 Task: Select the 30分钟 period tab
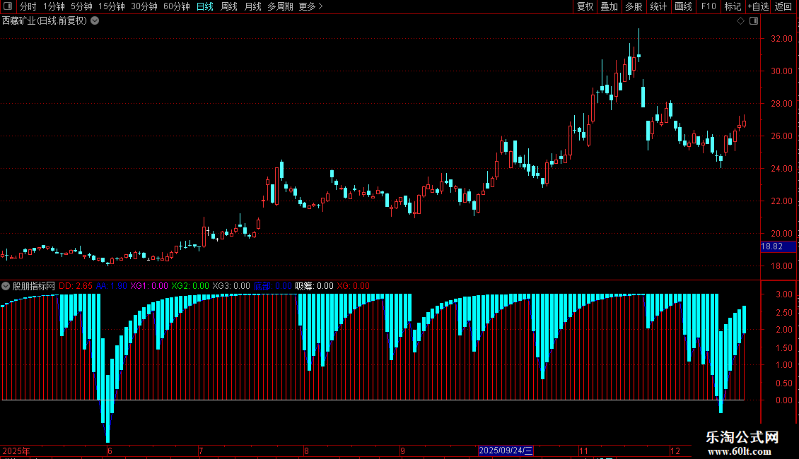click(x=144, y=6)
